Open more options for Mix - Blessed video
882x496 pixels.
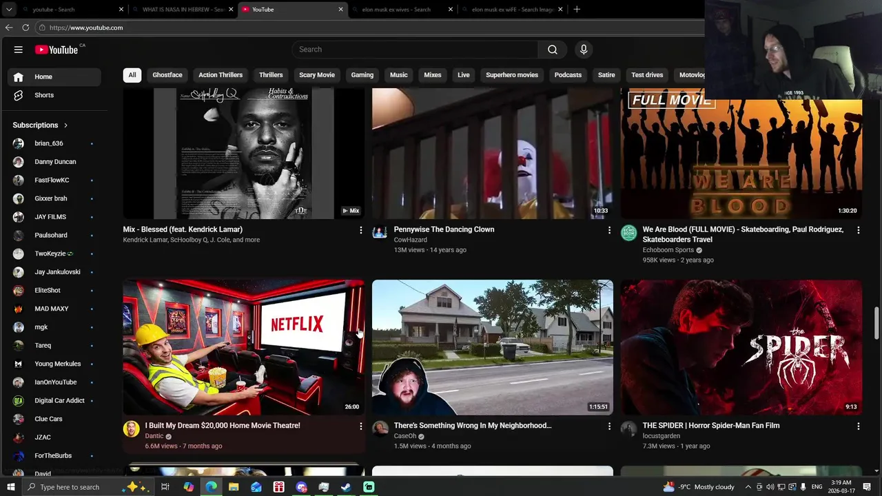[360, 230]
